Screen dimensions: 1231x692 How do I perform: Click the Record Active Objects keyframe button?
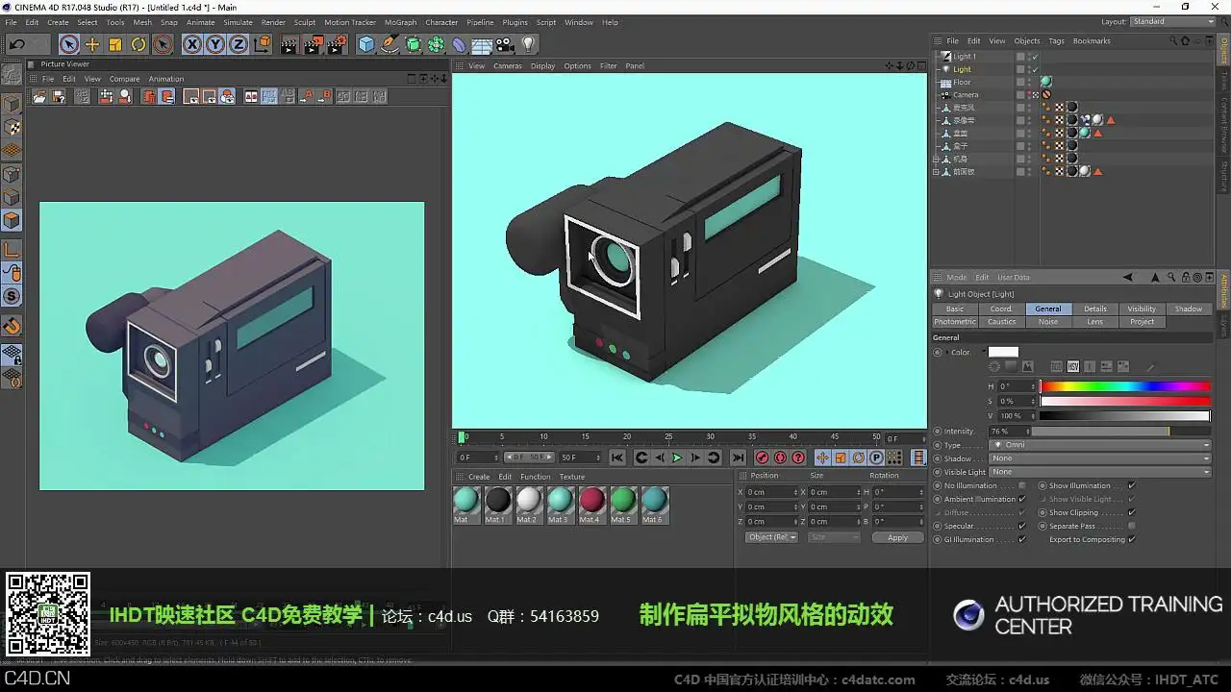(762, 457)
